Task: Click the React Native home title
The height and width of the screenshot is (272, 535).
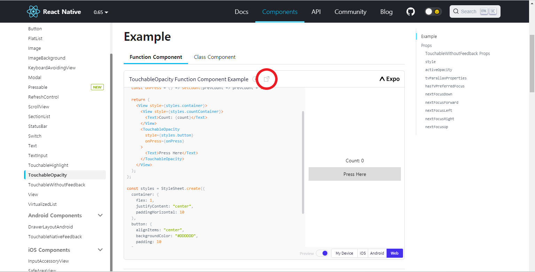Action: (62, 11)
